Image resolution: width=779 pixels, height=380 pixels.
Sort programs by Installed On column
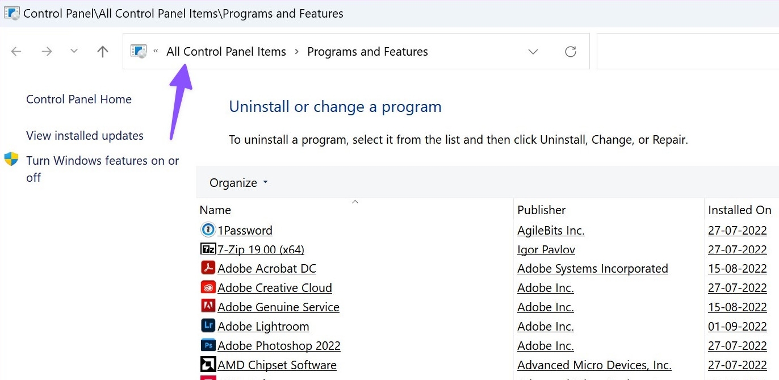739,210
